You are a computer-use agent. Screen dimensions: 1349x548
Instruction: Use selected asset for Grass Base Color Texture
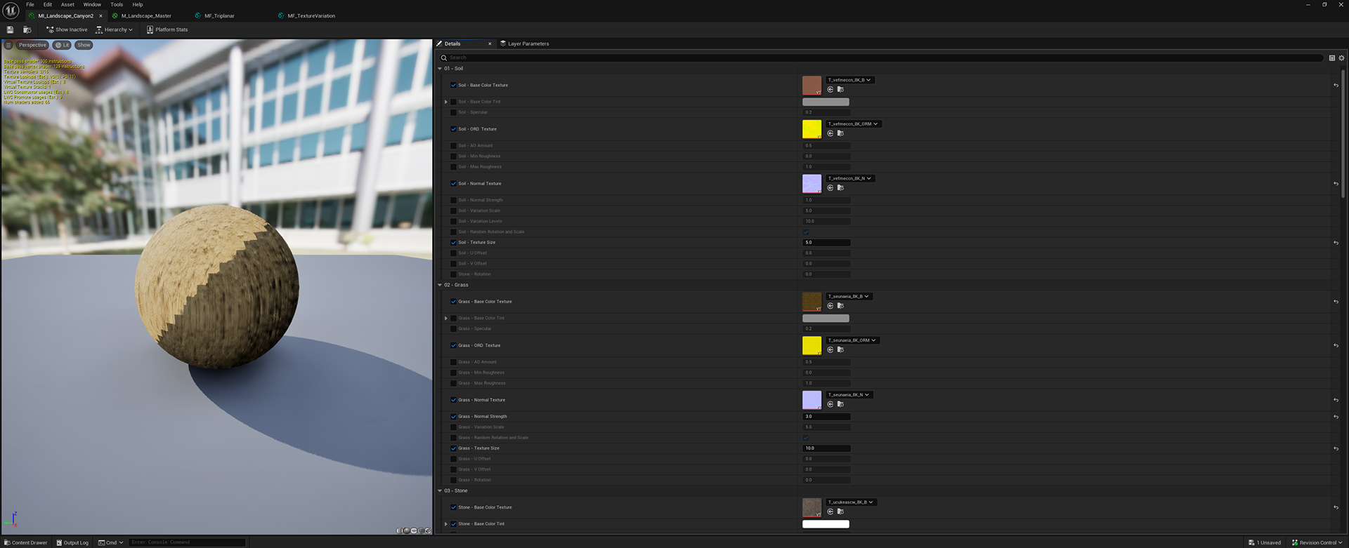click(830, 306)
